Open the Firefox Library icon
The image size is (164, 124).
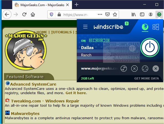134,14
